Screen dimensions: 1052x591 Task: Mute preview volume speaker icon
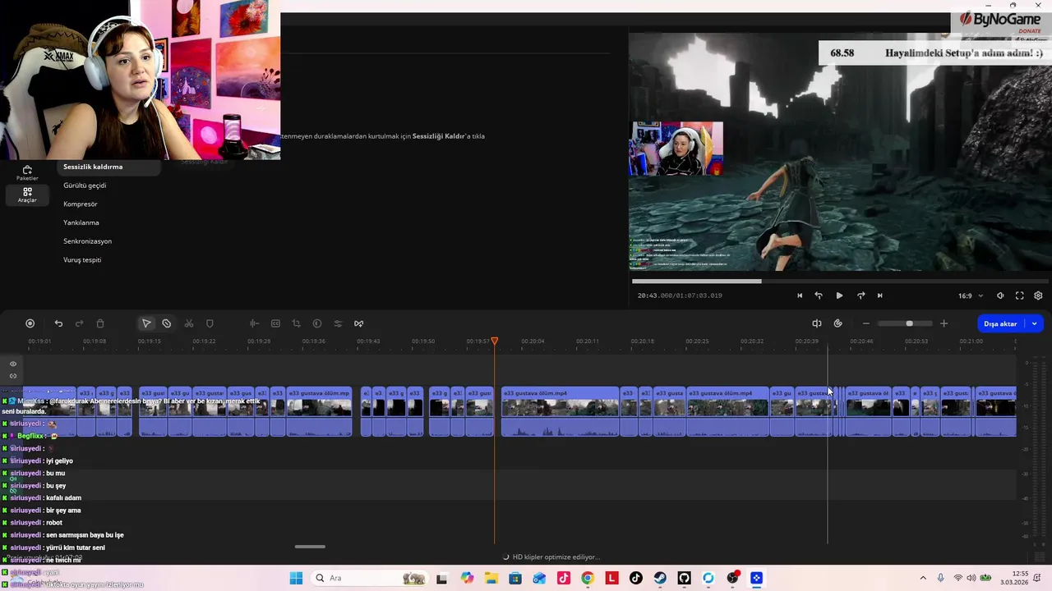(1000, 295)
